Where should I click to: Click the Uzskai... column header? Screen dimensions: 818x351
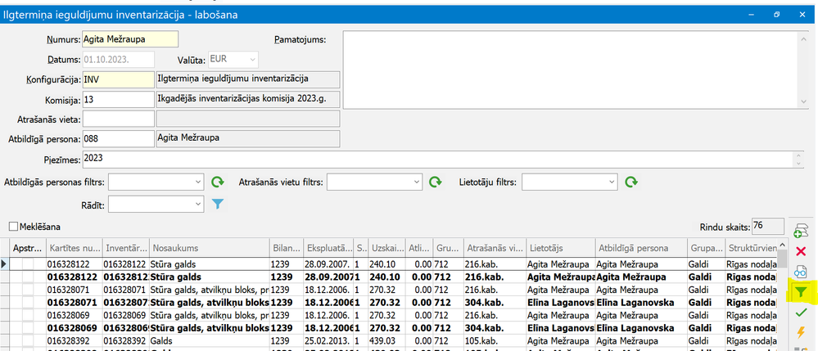(387, 248)
